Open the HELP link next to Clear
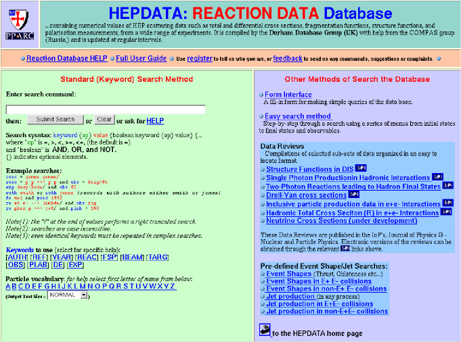Screen dimensions: 461x342 click(155, 121)
